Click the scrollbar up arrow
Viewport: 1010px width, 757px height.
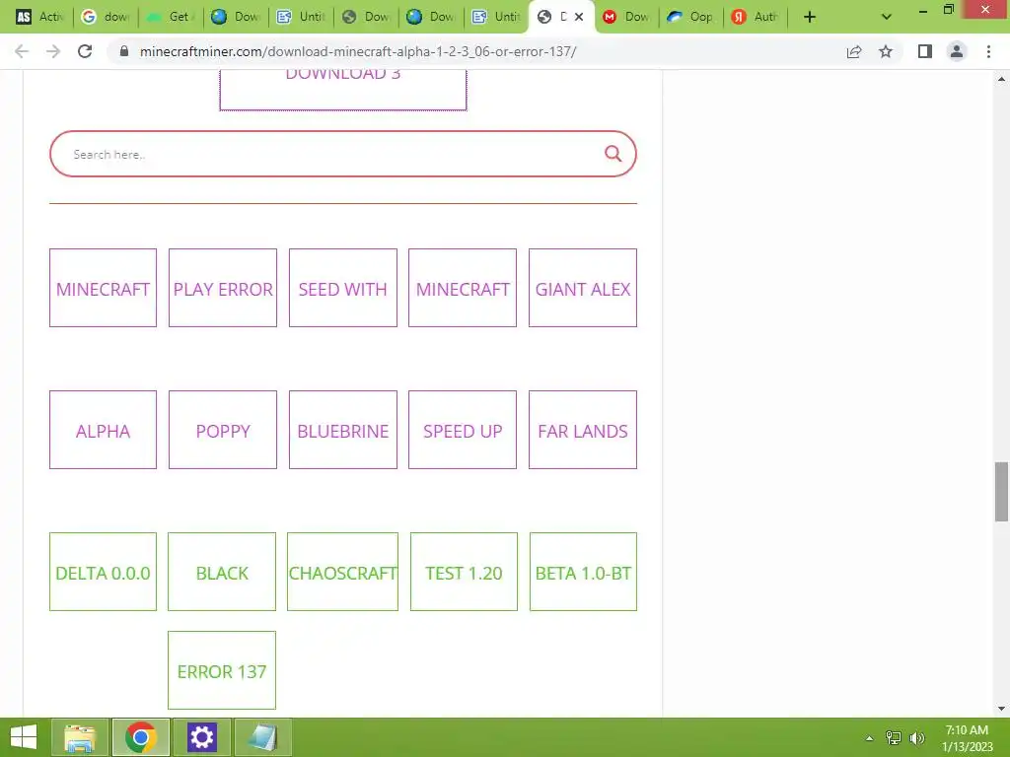(x=1001, y=79)
